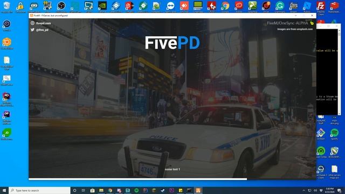This screenshot has height=194, width=345.
Task: Select the active FiveM taskbar button
Action: 198,190
